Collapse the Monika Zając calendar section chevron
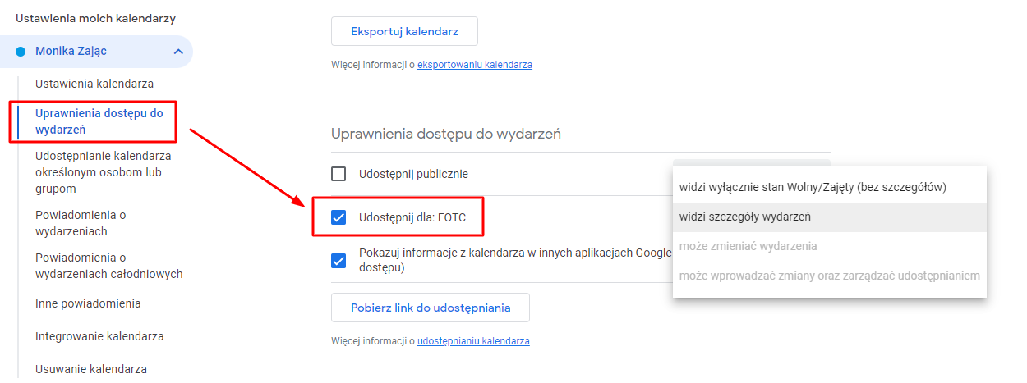Image resolution: width=1027 pixels, height=383 pixels. point(178,52)
